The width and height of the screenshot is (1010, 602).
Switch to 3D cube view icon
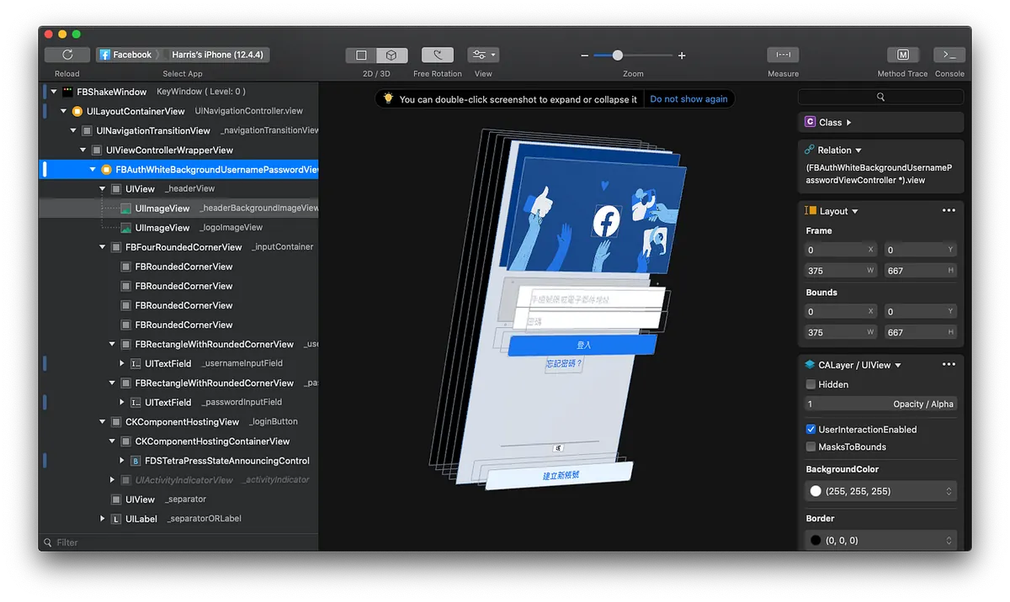tap(392, 55)
